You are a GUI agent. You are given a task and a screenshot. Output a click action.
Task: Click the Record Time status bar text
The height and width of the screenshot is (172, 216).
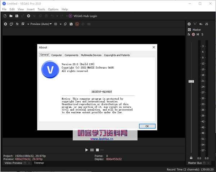click(190, 169)
